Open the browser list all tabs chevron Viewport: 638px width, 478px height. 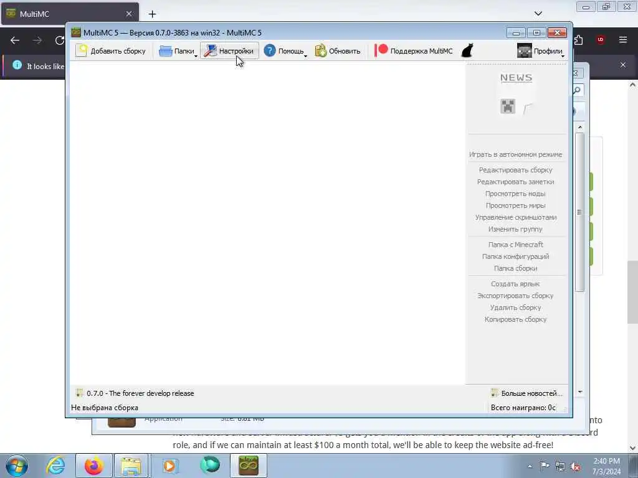tap(538, 14)
